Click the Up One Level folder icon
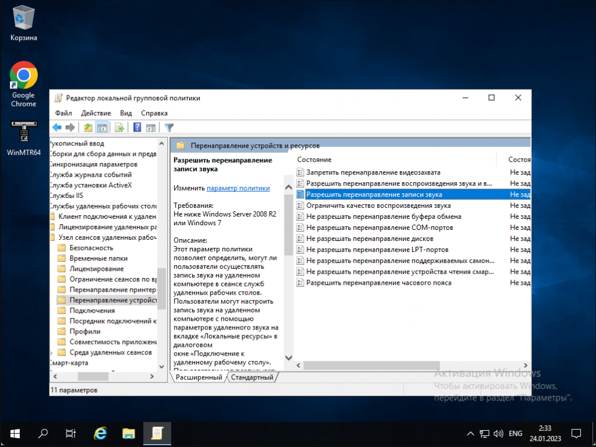This screenshot has width=596, height=447. pos(88,127)
